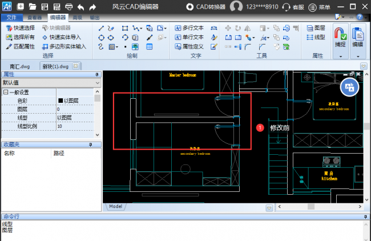The height and width of the screenshot is (241, 371).
Task: Click the Undo arrow in title bar
Action: tap(80, 7)
